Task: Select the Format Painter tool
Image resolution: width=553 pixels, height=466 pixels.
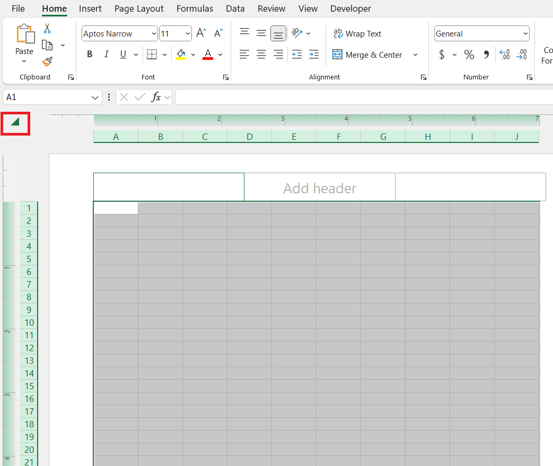Action: 47,61
